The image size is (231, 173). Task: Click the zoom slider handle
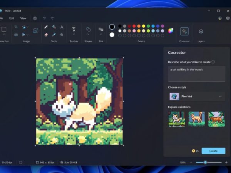coord(205,162)
